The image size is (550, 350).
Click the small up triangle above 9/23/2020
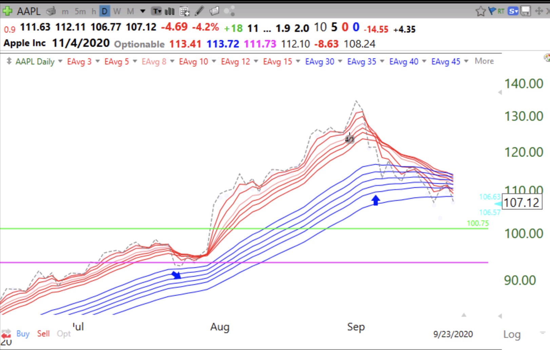[x=464, y=315]
